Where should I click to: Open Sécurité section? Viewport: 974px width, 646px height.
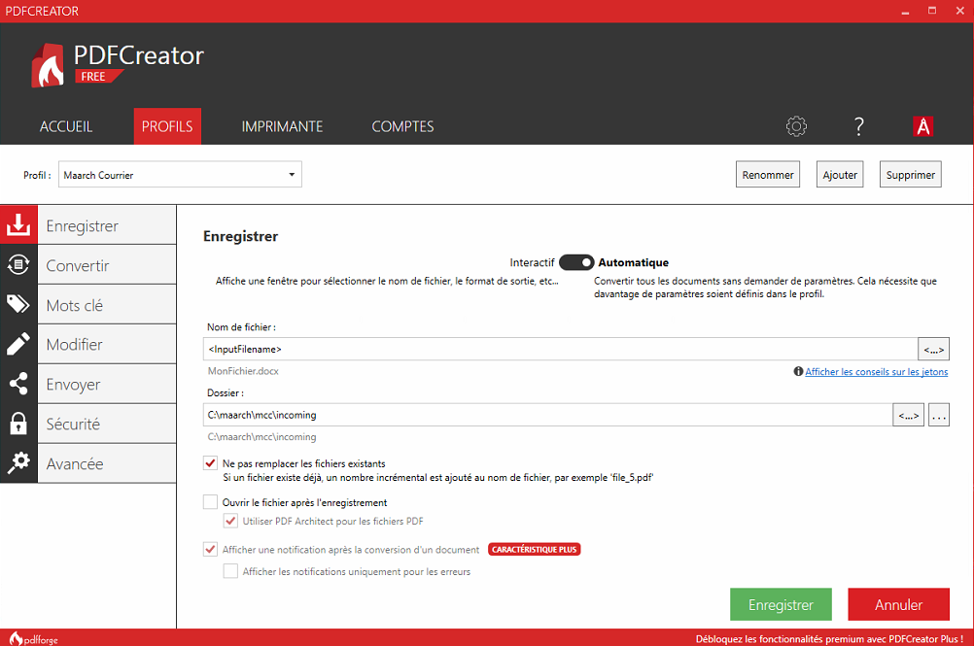coord(107,424)
